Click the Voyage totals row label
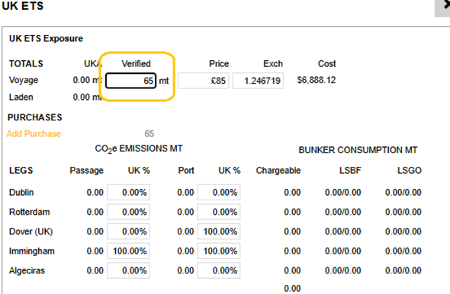The height and width of the screenshot is (294, 450). tap(24, 80)
